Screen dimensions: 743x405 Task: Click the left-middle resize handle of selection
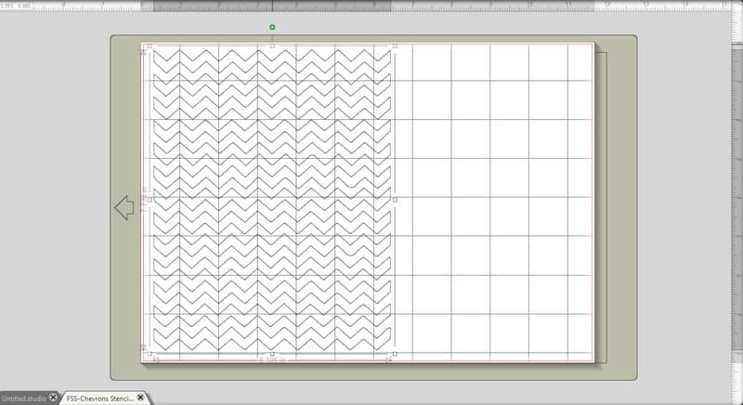tap(150, 199)
